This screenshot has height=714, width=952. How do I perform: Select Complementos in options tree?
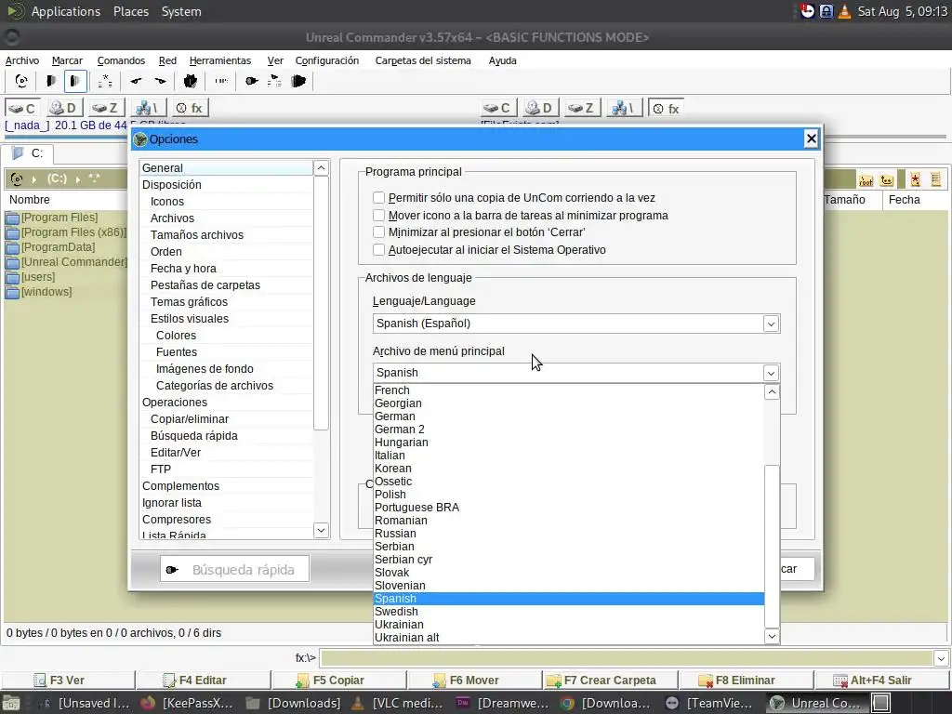180,485
